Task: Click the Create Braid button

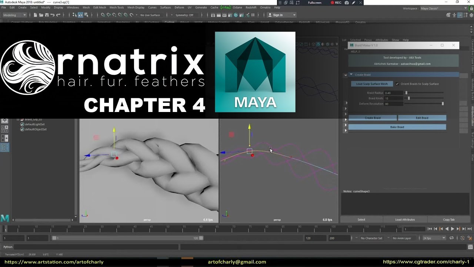Action: 373,118
